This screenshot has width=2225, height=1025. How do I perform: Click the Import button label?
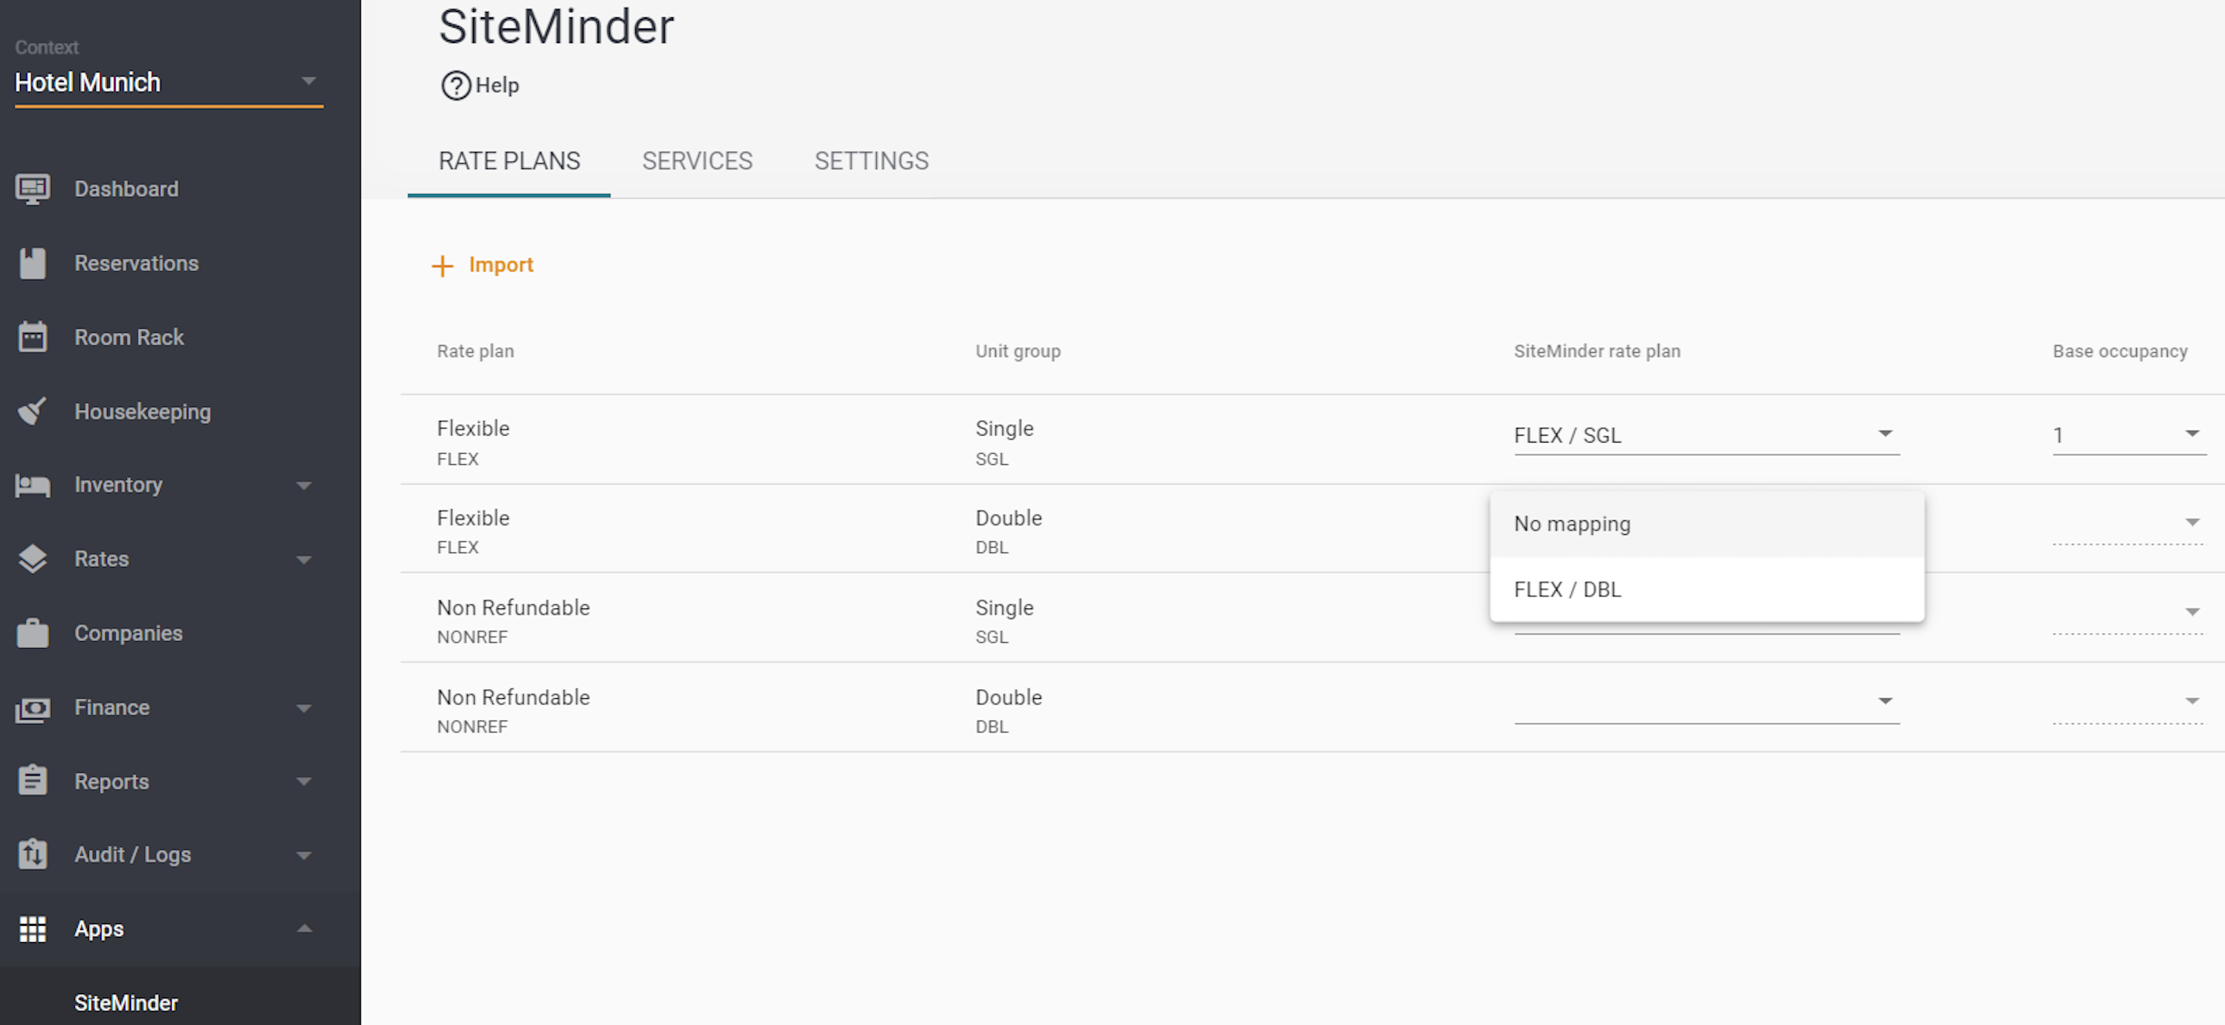pyautogui.click(x=501, y=265)
